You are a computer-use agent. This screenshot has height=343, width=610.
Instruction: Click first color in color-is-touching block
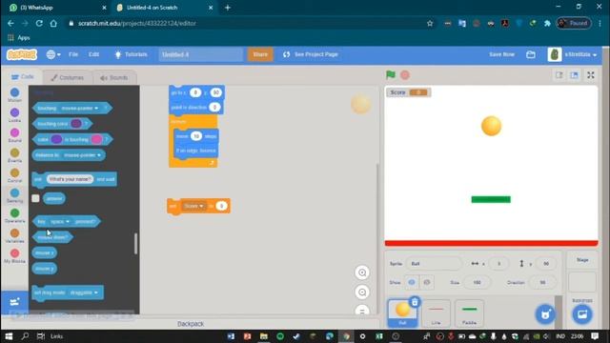click(56, 139)
